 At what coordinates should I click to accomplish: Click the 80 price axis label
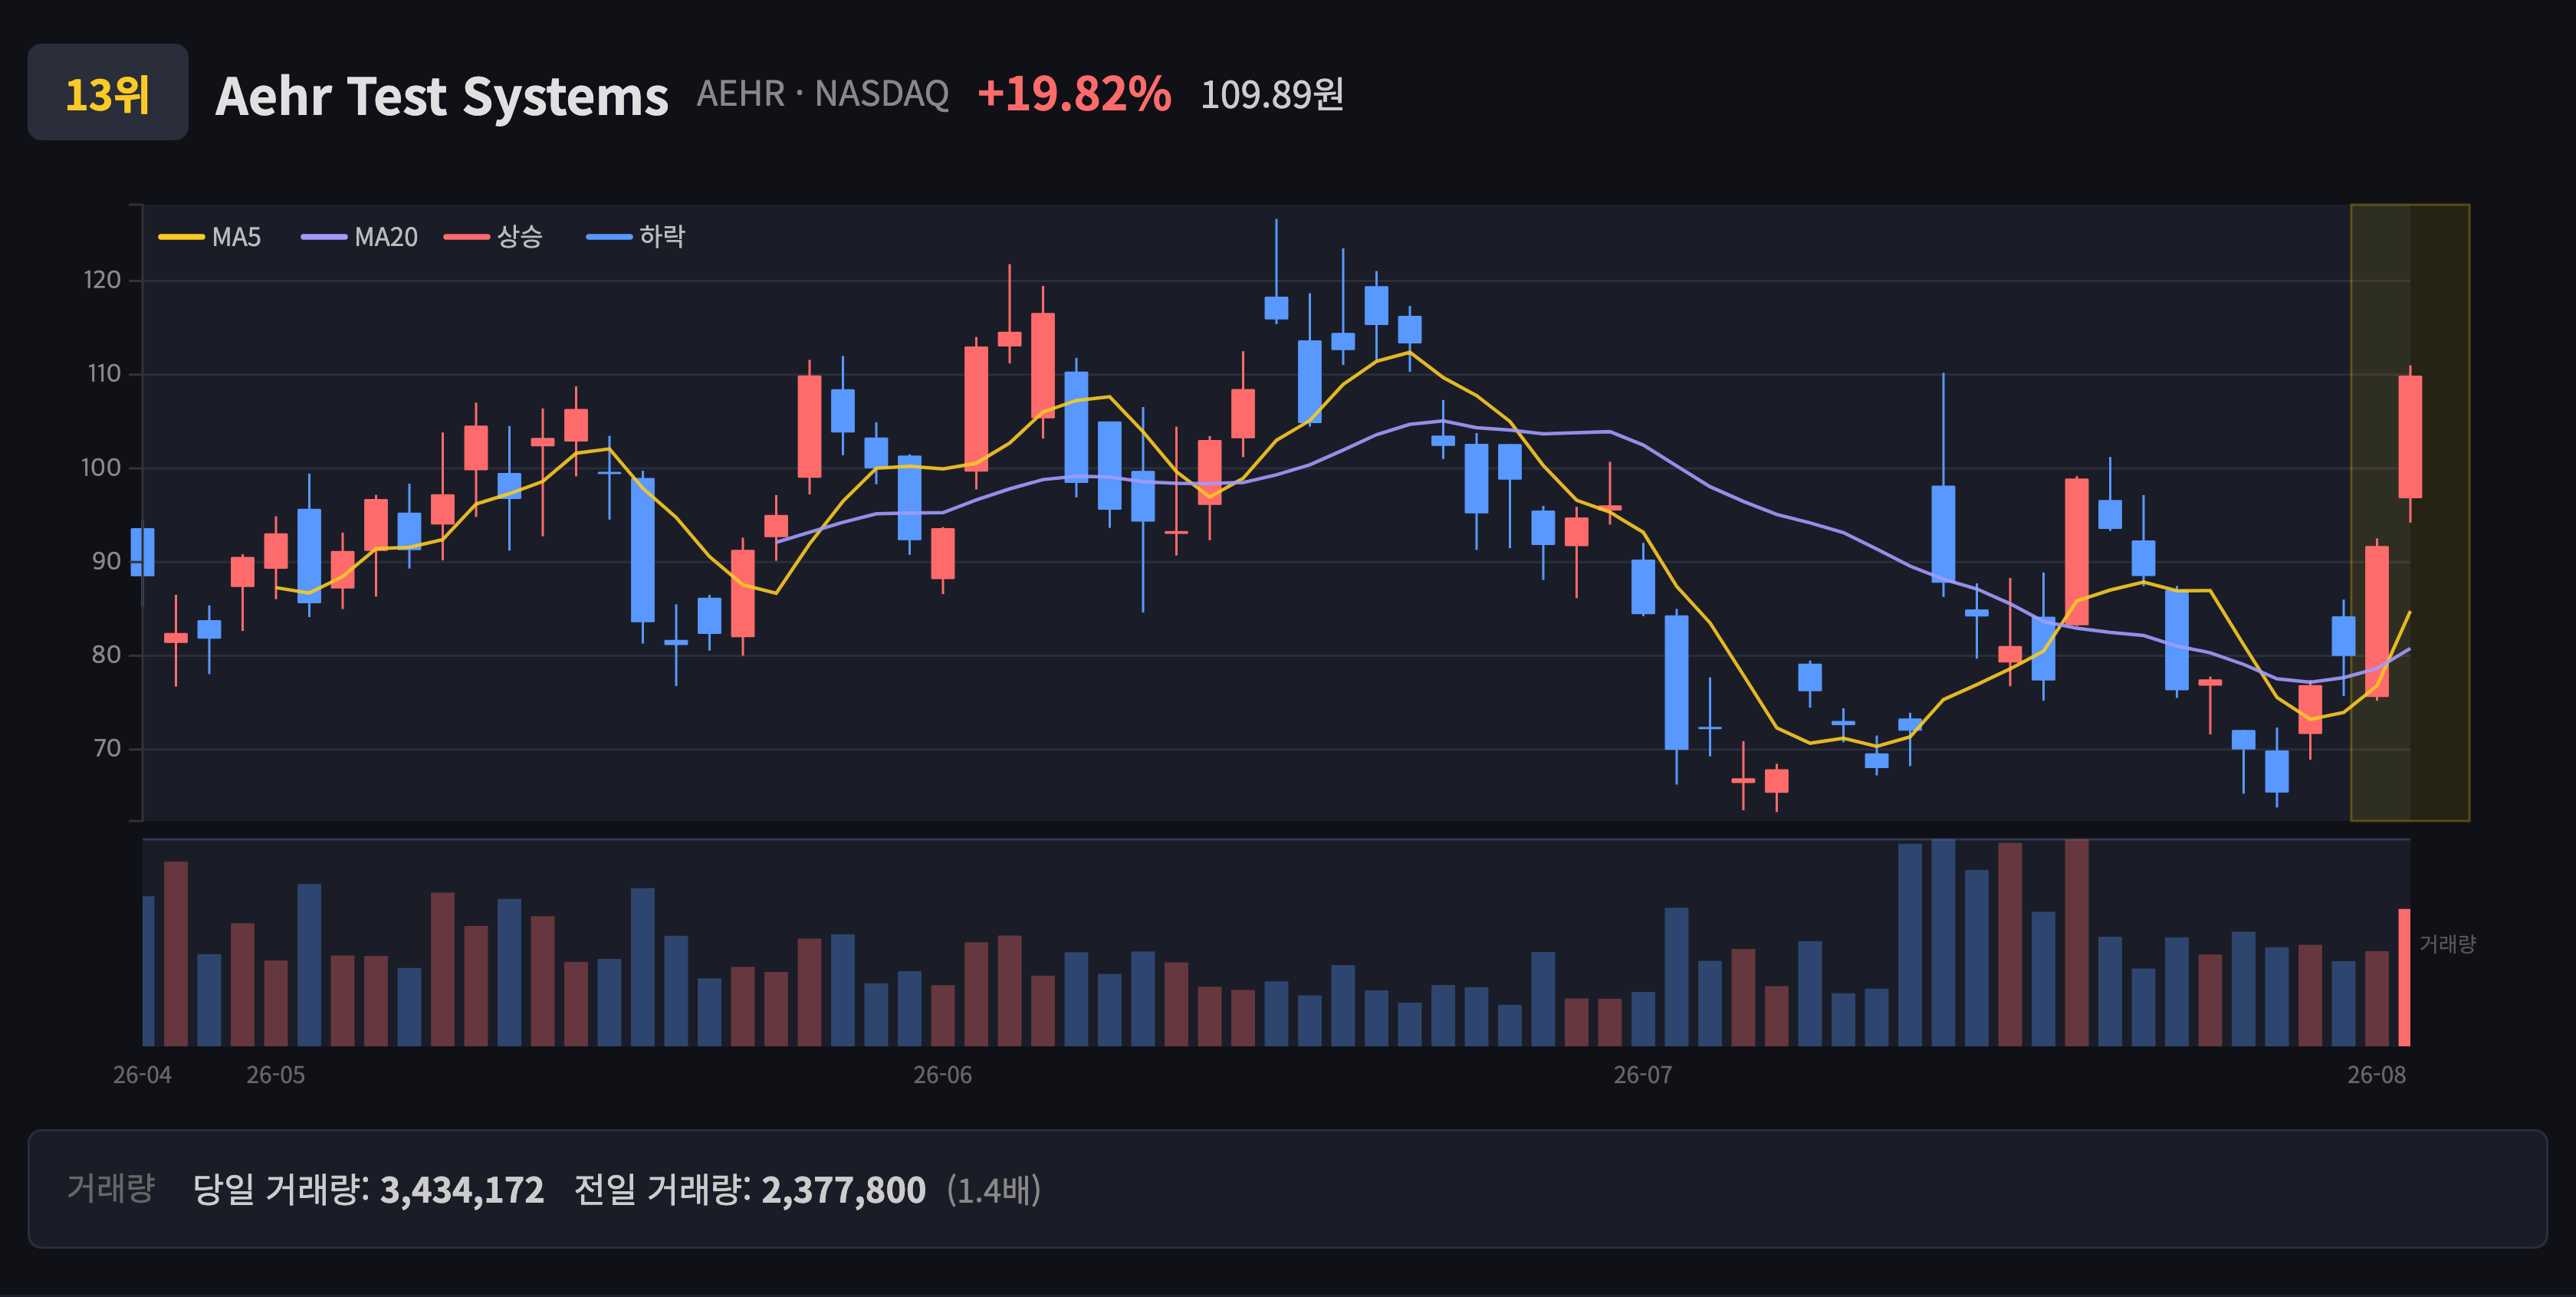pos(106,655)
